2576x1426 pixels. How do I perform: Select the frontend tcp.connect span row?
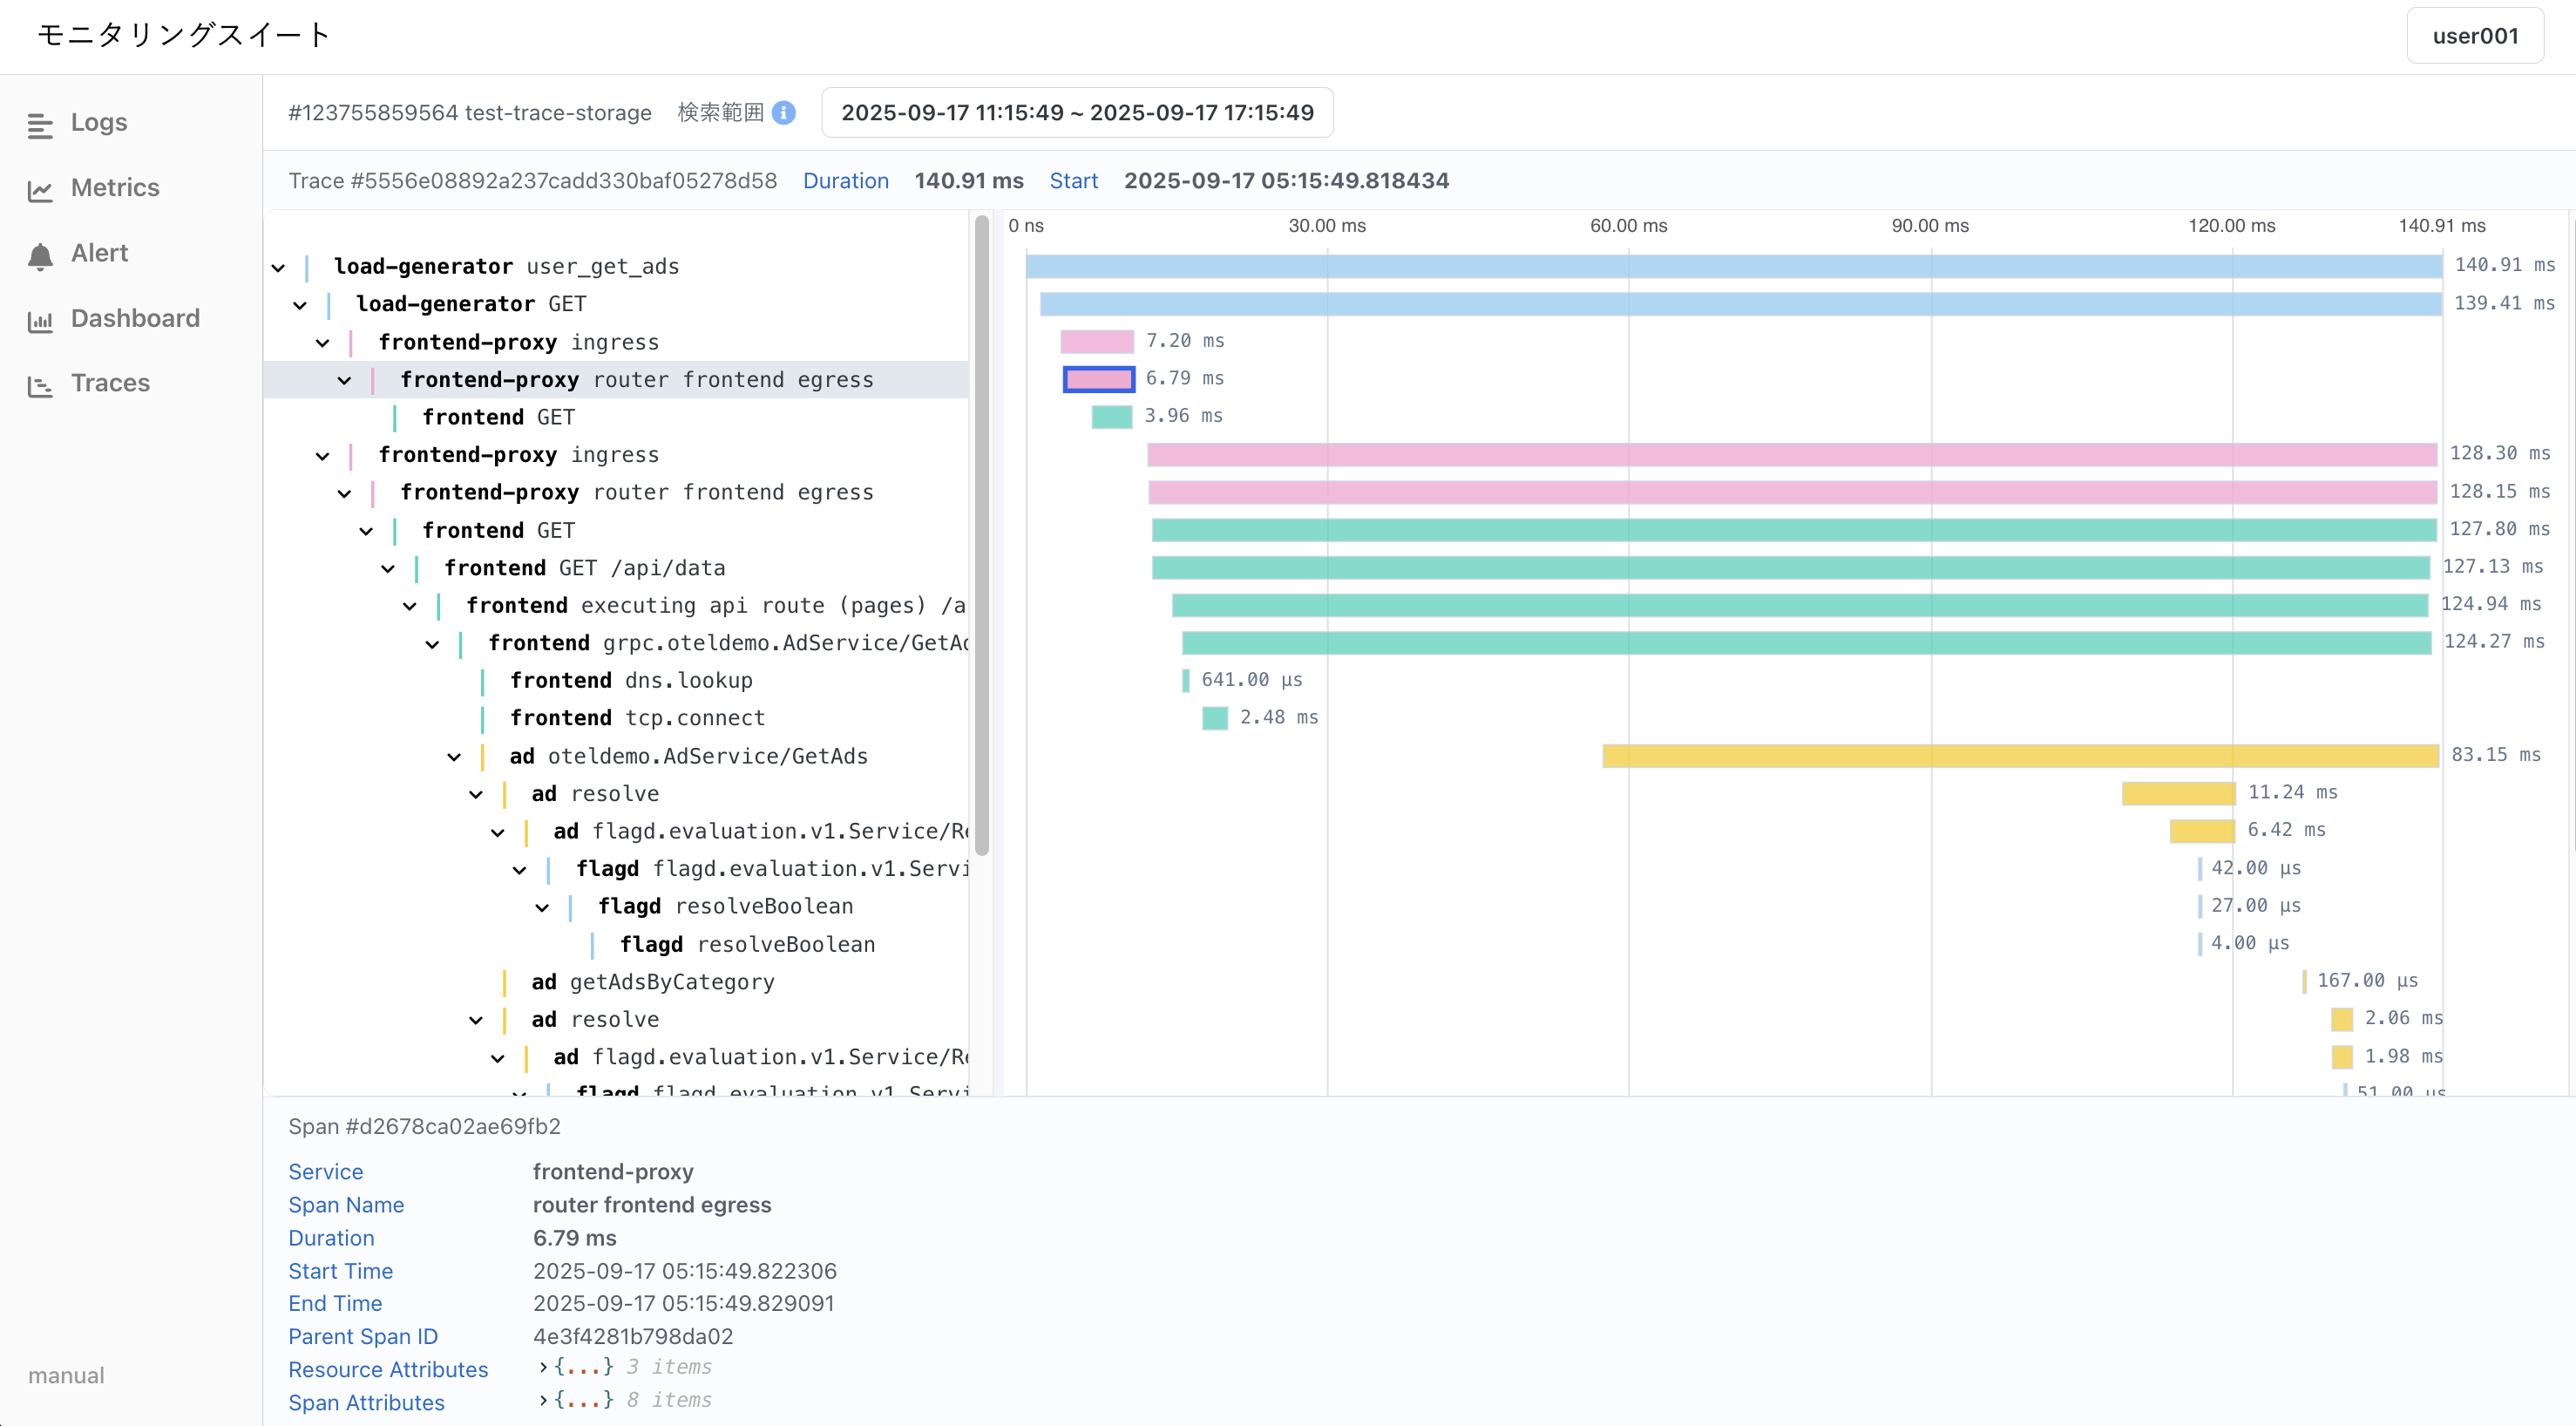point(637,718)
